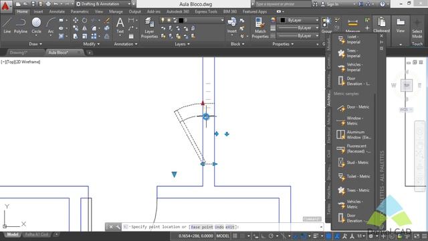Viewport: 428px width, 241px height.
Task: Click the keyword search input field
Action: (282, 4)
